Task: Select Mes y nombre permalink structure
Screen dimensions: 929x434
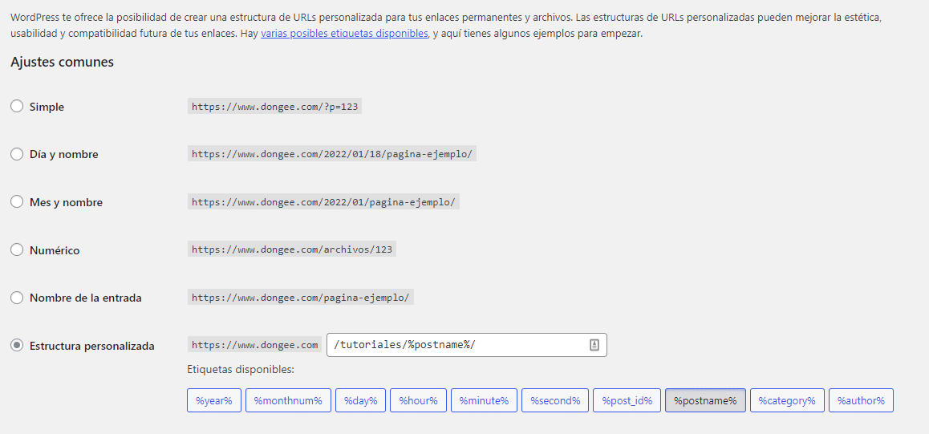Action: click(17, 202)
